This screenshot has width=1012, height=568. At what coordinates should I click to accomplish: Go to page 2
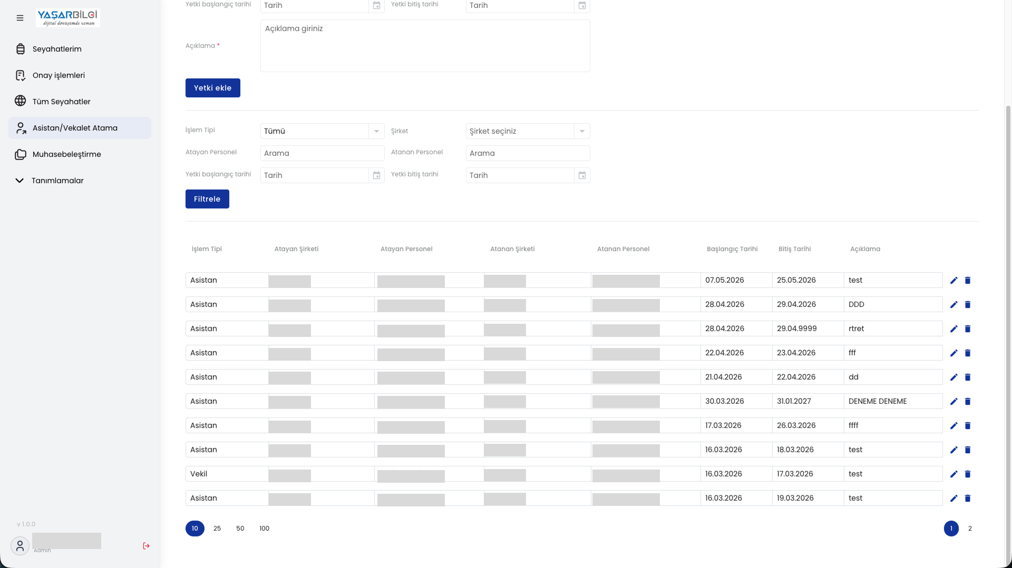click(x=970, y=529)
